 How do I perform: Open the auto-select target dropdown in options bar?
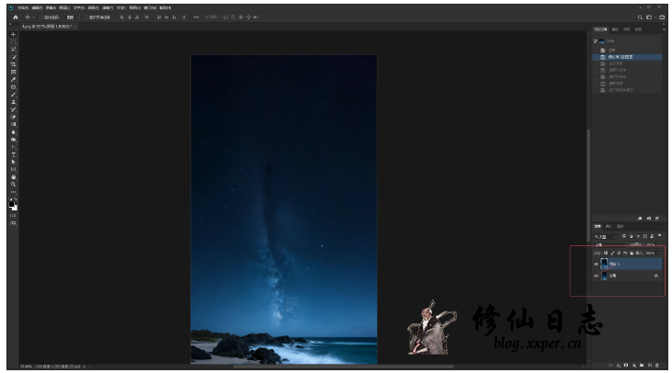click(70, 17)
